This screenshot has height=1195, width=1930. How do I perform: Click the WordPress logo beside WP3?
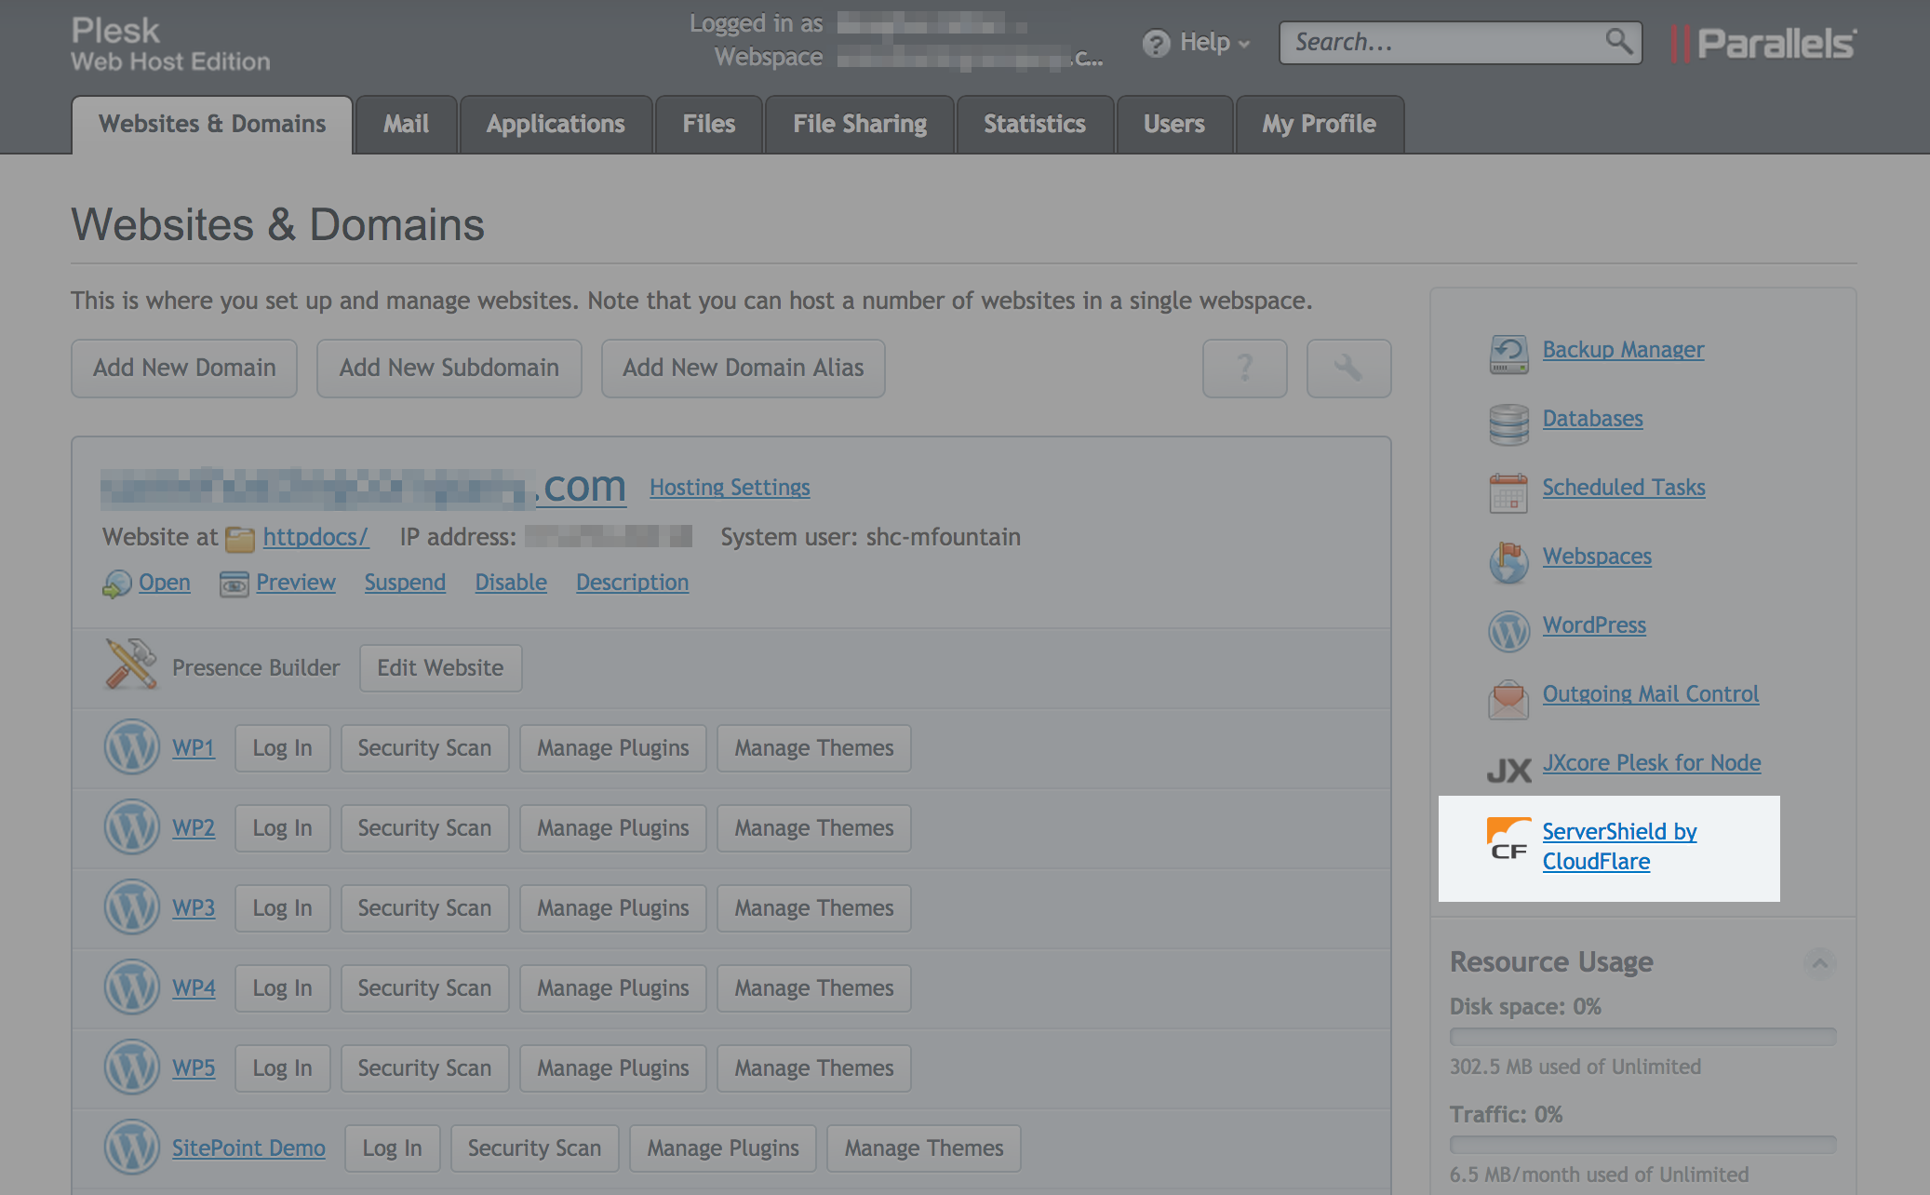131,907
